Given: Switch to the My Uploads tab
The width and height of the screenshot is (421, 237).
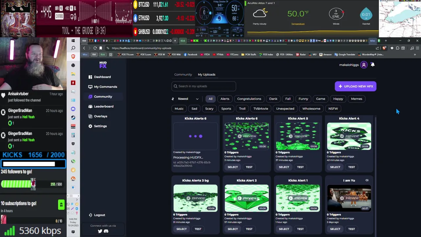Looking at the screenshot, I should pos(207,74).
